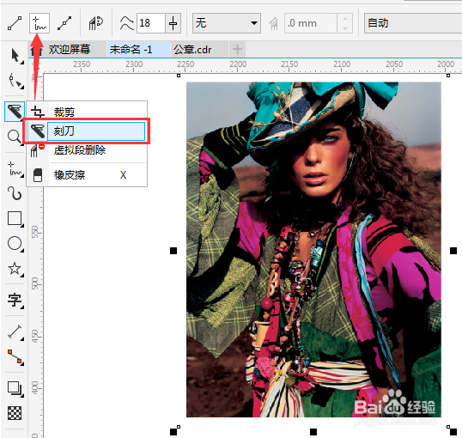Click the virtual segment delete icon

37,150
